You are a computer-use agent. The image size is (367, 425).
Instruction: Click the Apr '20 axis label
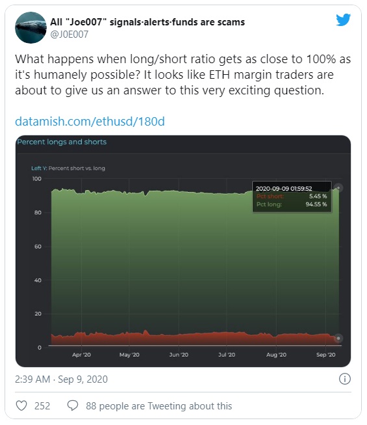pos(81,355)
